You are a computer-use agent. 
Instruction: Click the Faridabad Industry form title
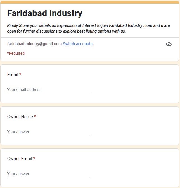click(x=45, y=13)
